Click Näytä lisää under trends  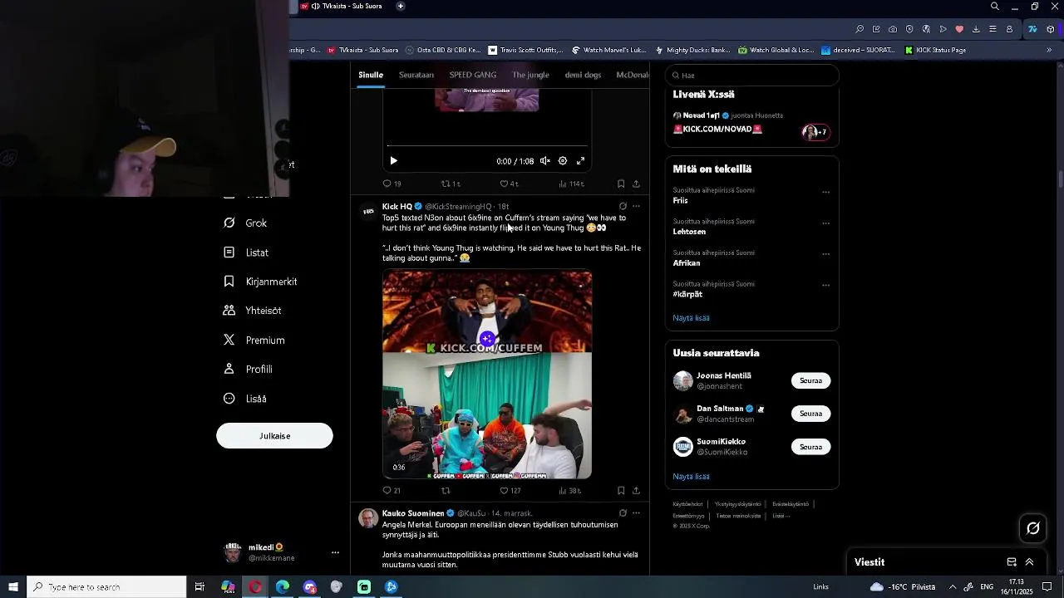tap(691, 318)
